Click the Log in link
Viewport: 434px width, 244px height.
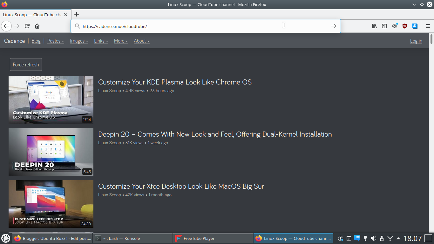tap(416, 41)
